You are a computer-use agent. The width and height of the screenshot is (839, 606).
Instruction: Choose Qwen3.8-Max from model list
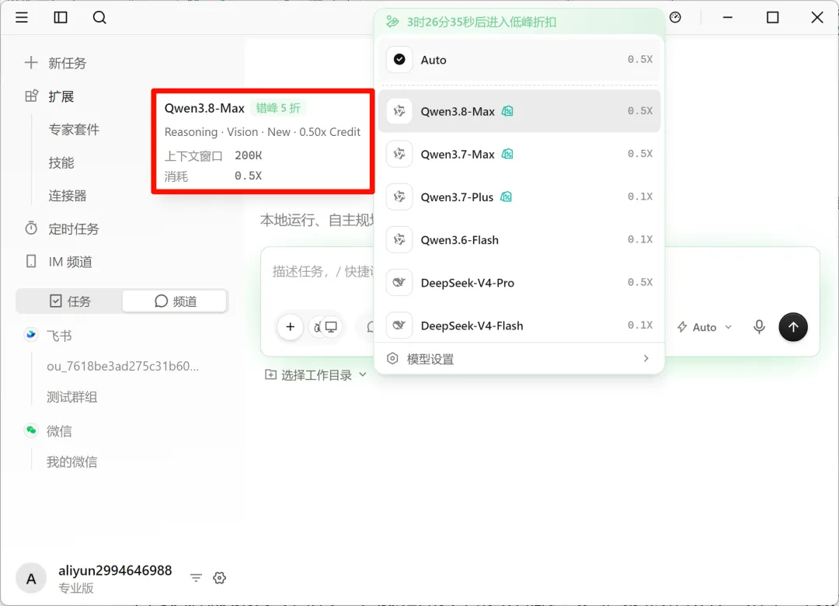coord(519,111)
